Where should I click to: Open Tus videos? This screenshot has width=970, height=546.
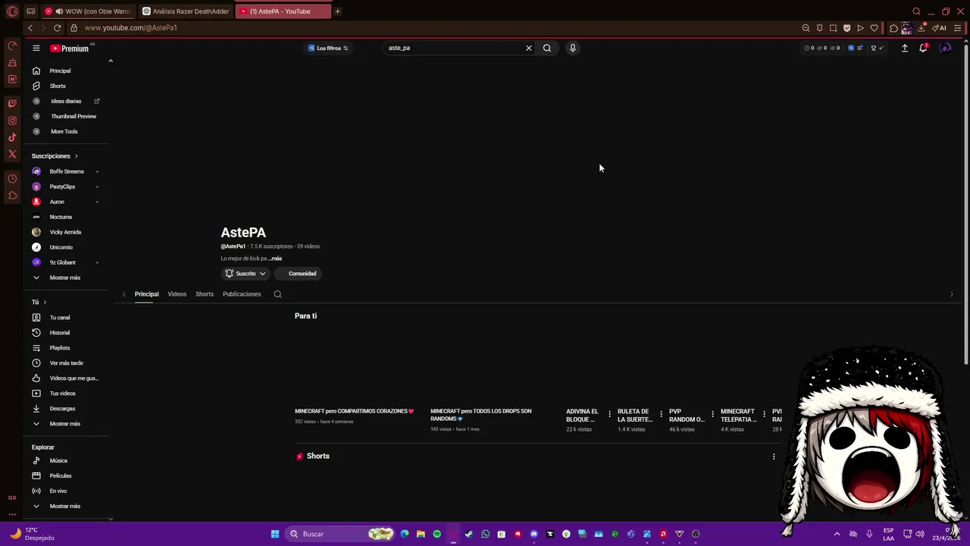coord(63,394)
